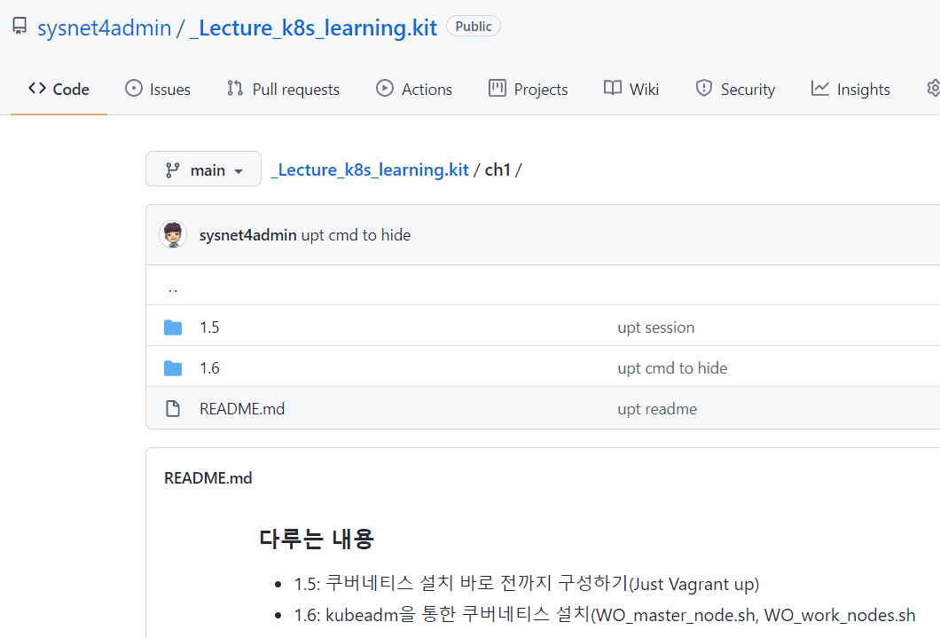Open the main branch dropdown
Viewport: 940px width, 638px height.
tap(203, 169)
